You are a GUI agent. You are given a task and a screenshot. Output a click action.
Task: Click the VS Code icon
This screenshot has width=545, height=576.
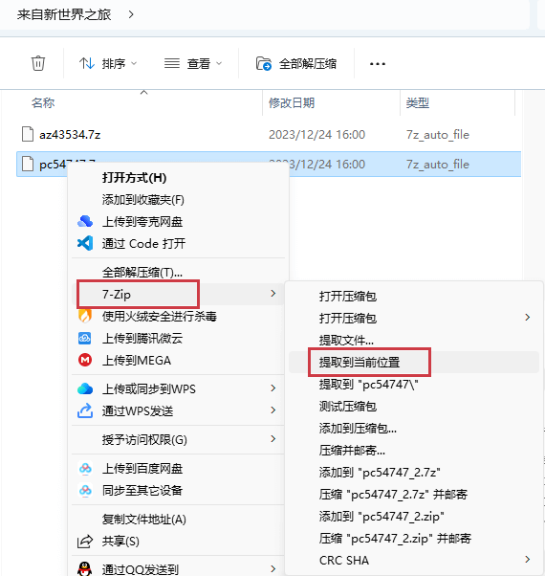pos(85,243)
